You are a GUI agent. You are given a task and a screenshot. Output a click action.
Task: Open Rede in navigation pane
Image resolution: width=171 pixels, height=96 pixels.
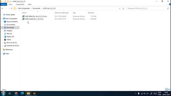tap(7, 54)
